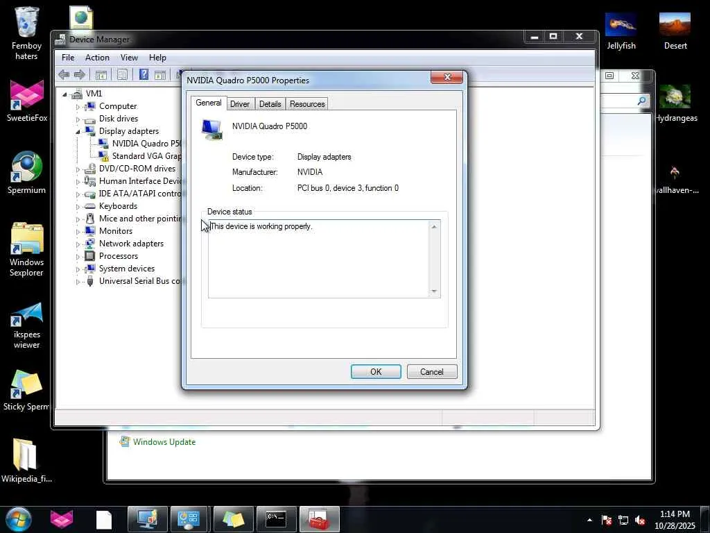Expand the Processors category
The image size is (710, 533).
(78, 257)
